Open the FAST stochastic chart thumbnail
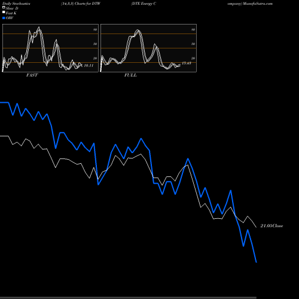299x299 pixels. click(50, 48)
